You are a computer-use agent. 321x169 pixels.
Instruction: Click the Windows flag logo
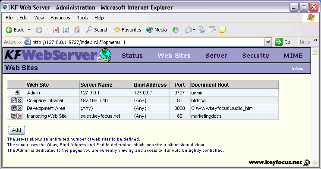tap(311, 18)
